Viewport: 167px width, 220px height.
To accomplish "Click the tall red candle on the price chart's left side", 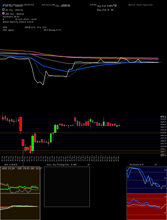I will 21,124.
